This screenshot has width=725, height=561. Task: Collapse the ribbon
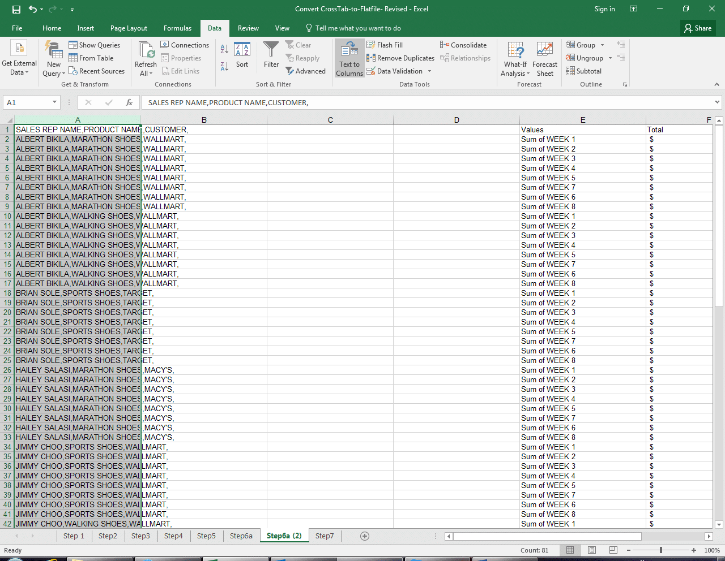click(x=717, y=84)
